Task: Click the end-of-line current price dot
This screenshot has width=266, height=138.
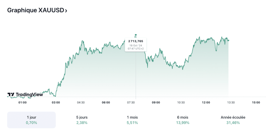Action: click(x=228, y=40)
